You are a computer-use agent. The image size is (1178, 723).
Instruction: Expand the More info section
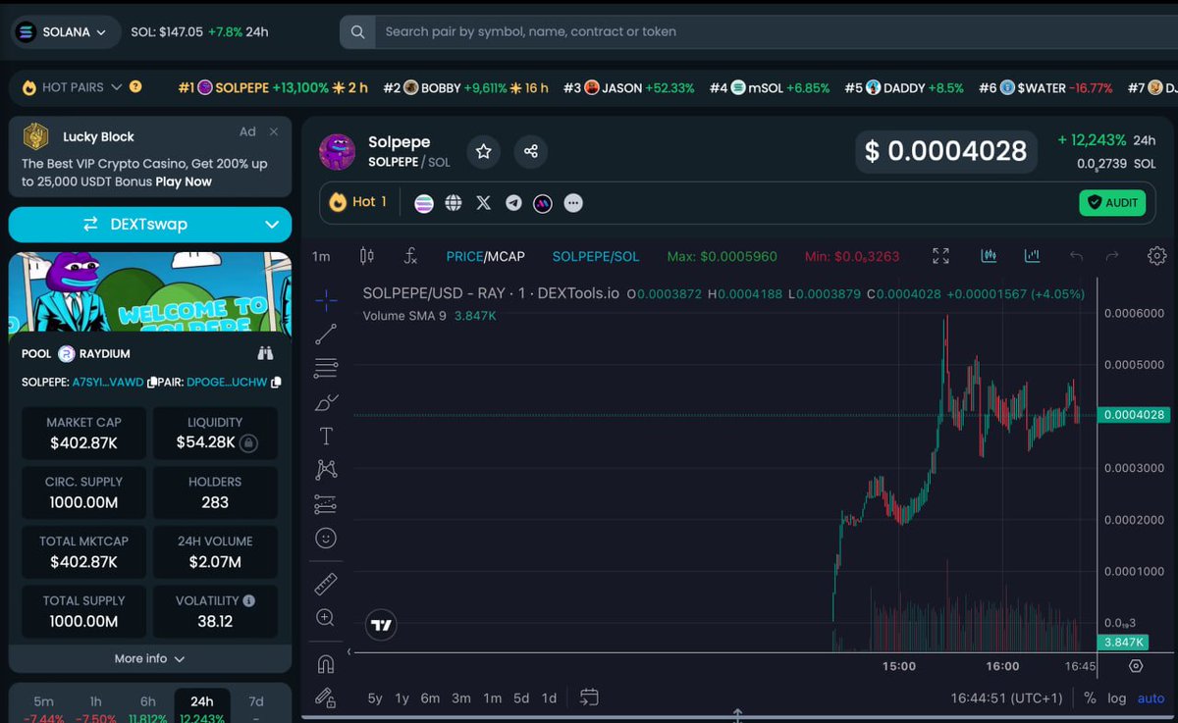(x=150, y=658)
